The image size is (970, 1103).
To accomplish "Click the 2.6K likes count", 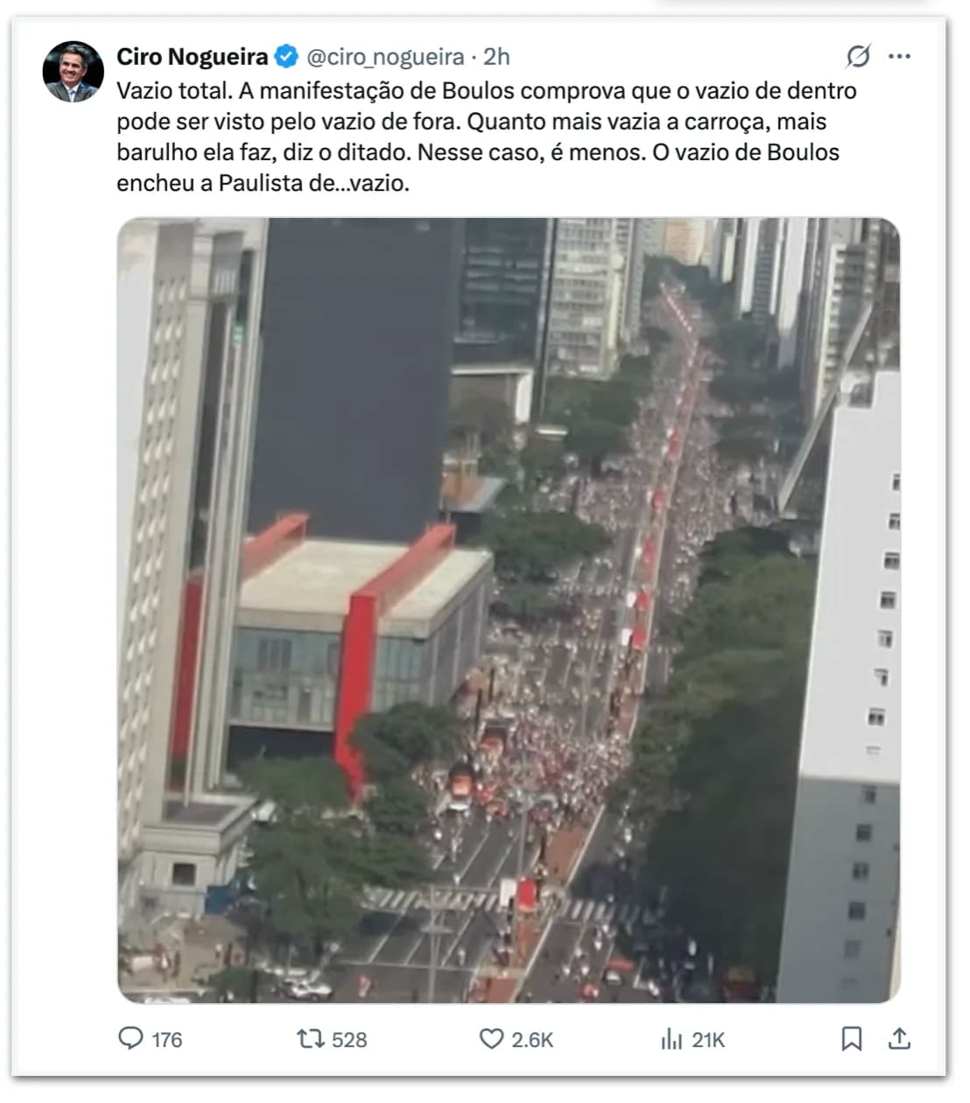I will (x=532, y=1040).
